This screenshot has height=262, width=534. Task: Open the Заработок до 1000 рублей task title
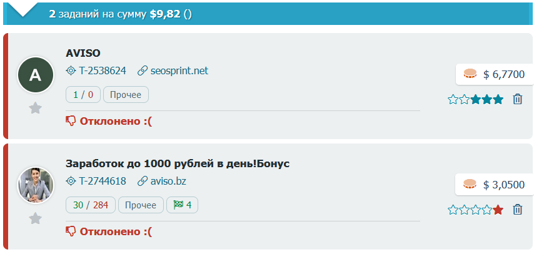178,163
